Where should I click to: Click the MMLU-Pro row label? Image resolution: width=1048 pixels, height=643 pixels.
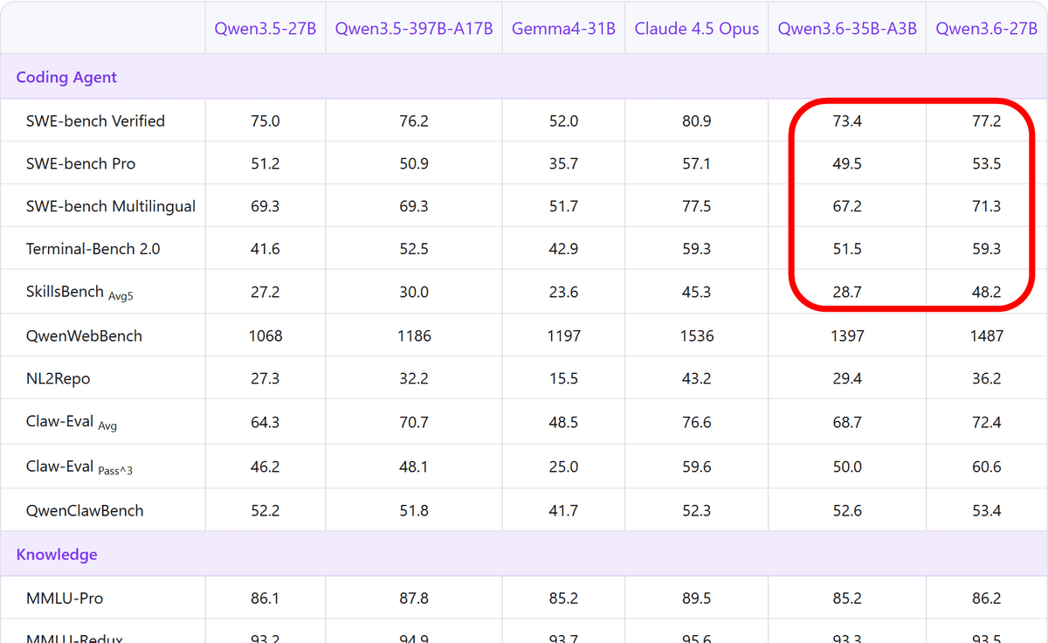pyautogui.click(x=65, y=598)
